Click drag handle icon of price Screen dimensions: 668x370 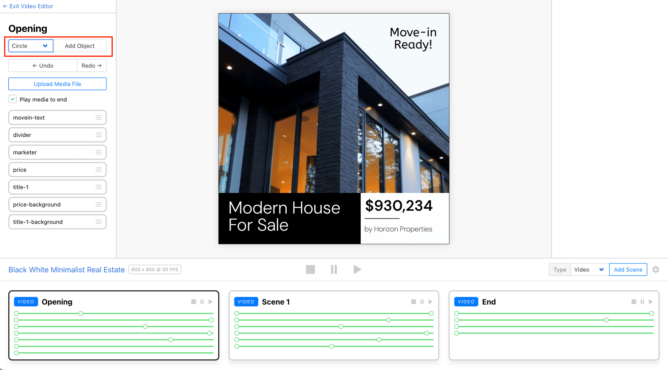point(99,170)
